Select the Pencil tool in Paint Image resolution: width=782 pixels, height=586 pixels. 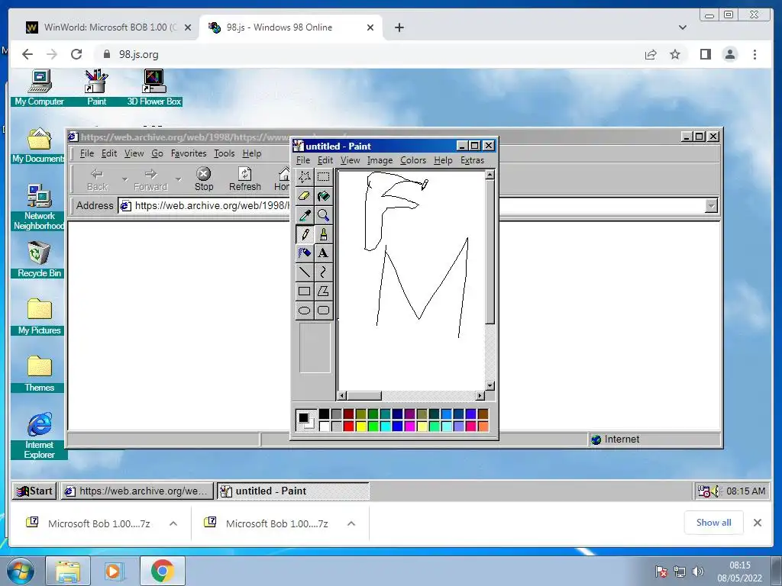coord(304,234)
